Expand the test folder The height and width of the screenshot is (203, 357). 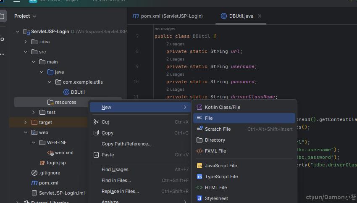pyautogui.click(x=34, y=112)
